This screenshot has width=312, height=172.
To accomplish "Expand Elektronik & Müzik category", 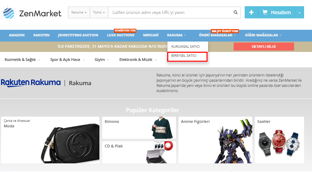I will click(138, 60).
